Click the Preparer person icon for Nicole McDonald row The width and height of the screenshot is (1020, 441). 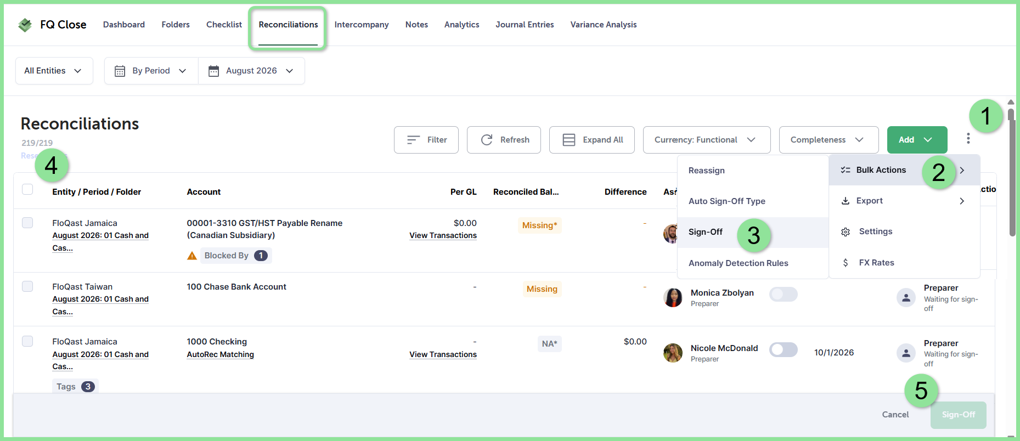(x=906, y=353)
